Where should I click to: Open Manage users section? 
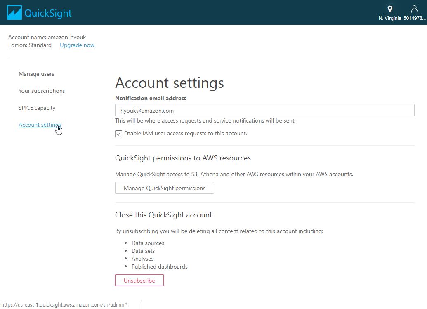pyautogui.click(x=36, y=74)
